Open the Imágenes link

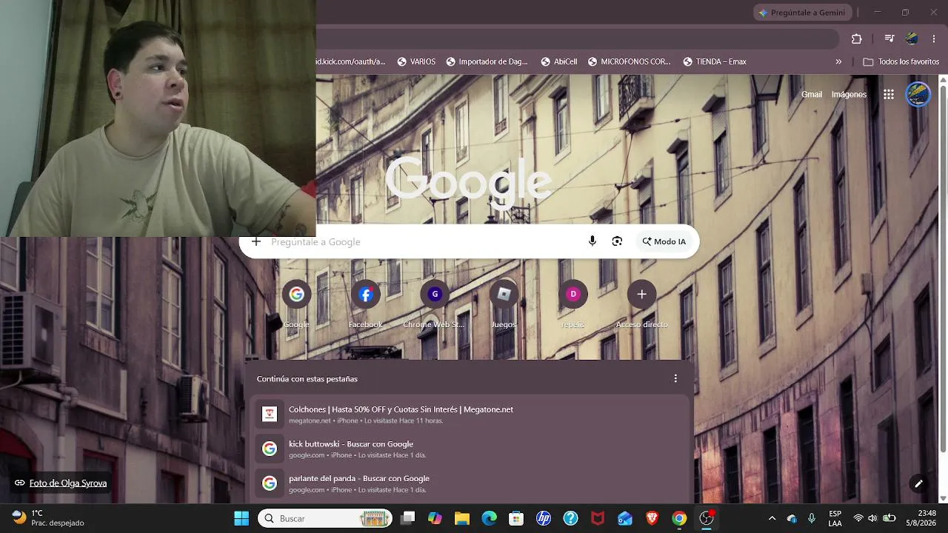(849, 95)
